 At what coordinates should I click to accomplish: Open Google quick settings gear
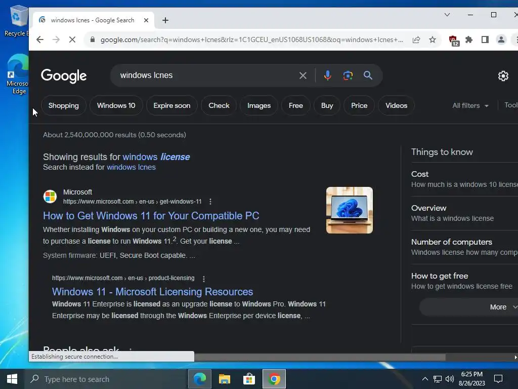coord(503,76)
